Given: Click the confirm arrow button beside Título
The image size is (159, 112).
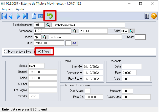Looking at the screenshot, I should [75, 43].
